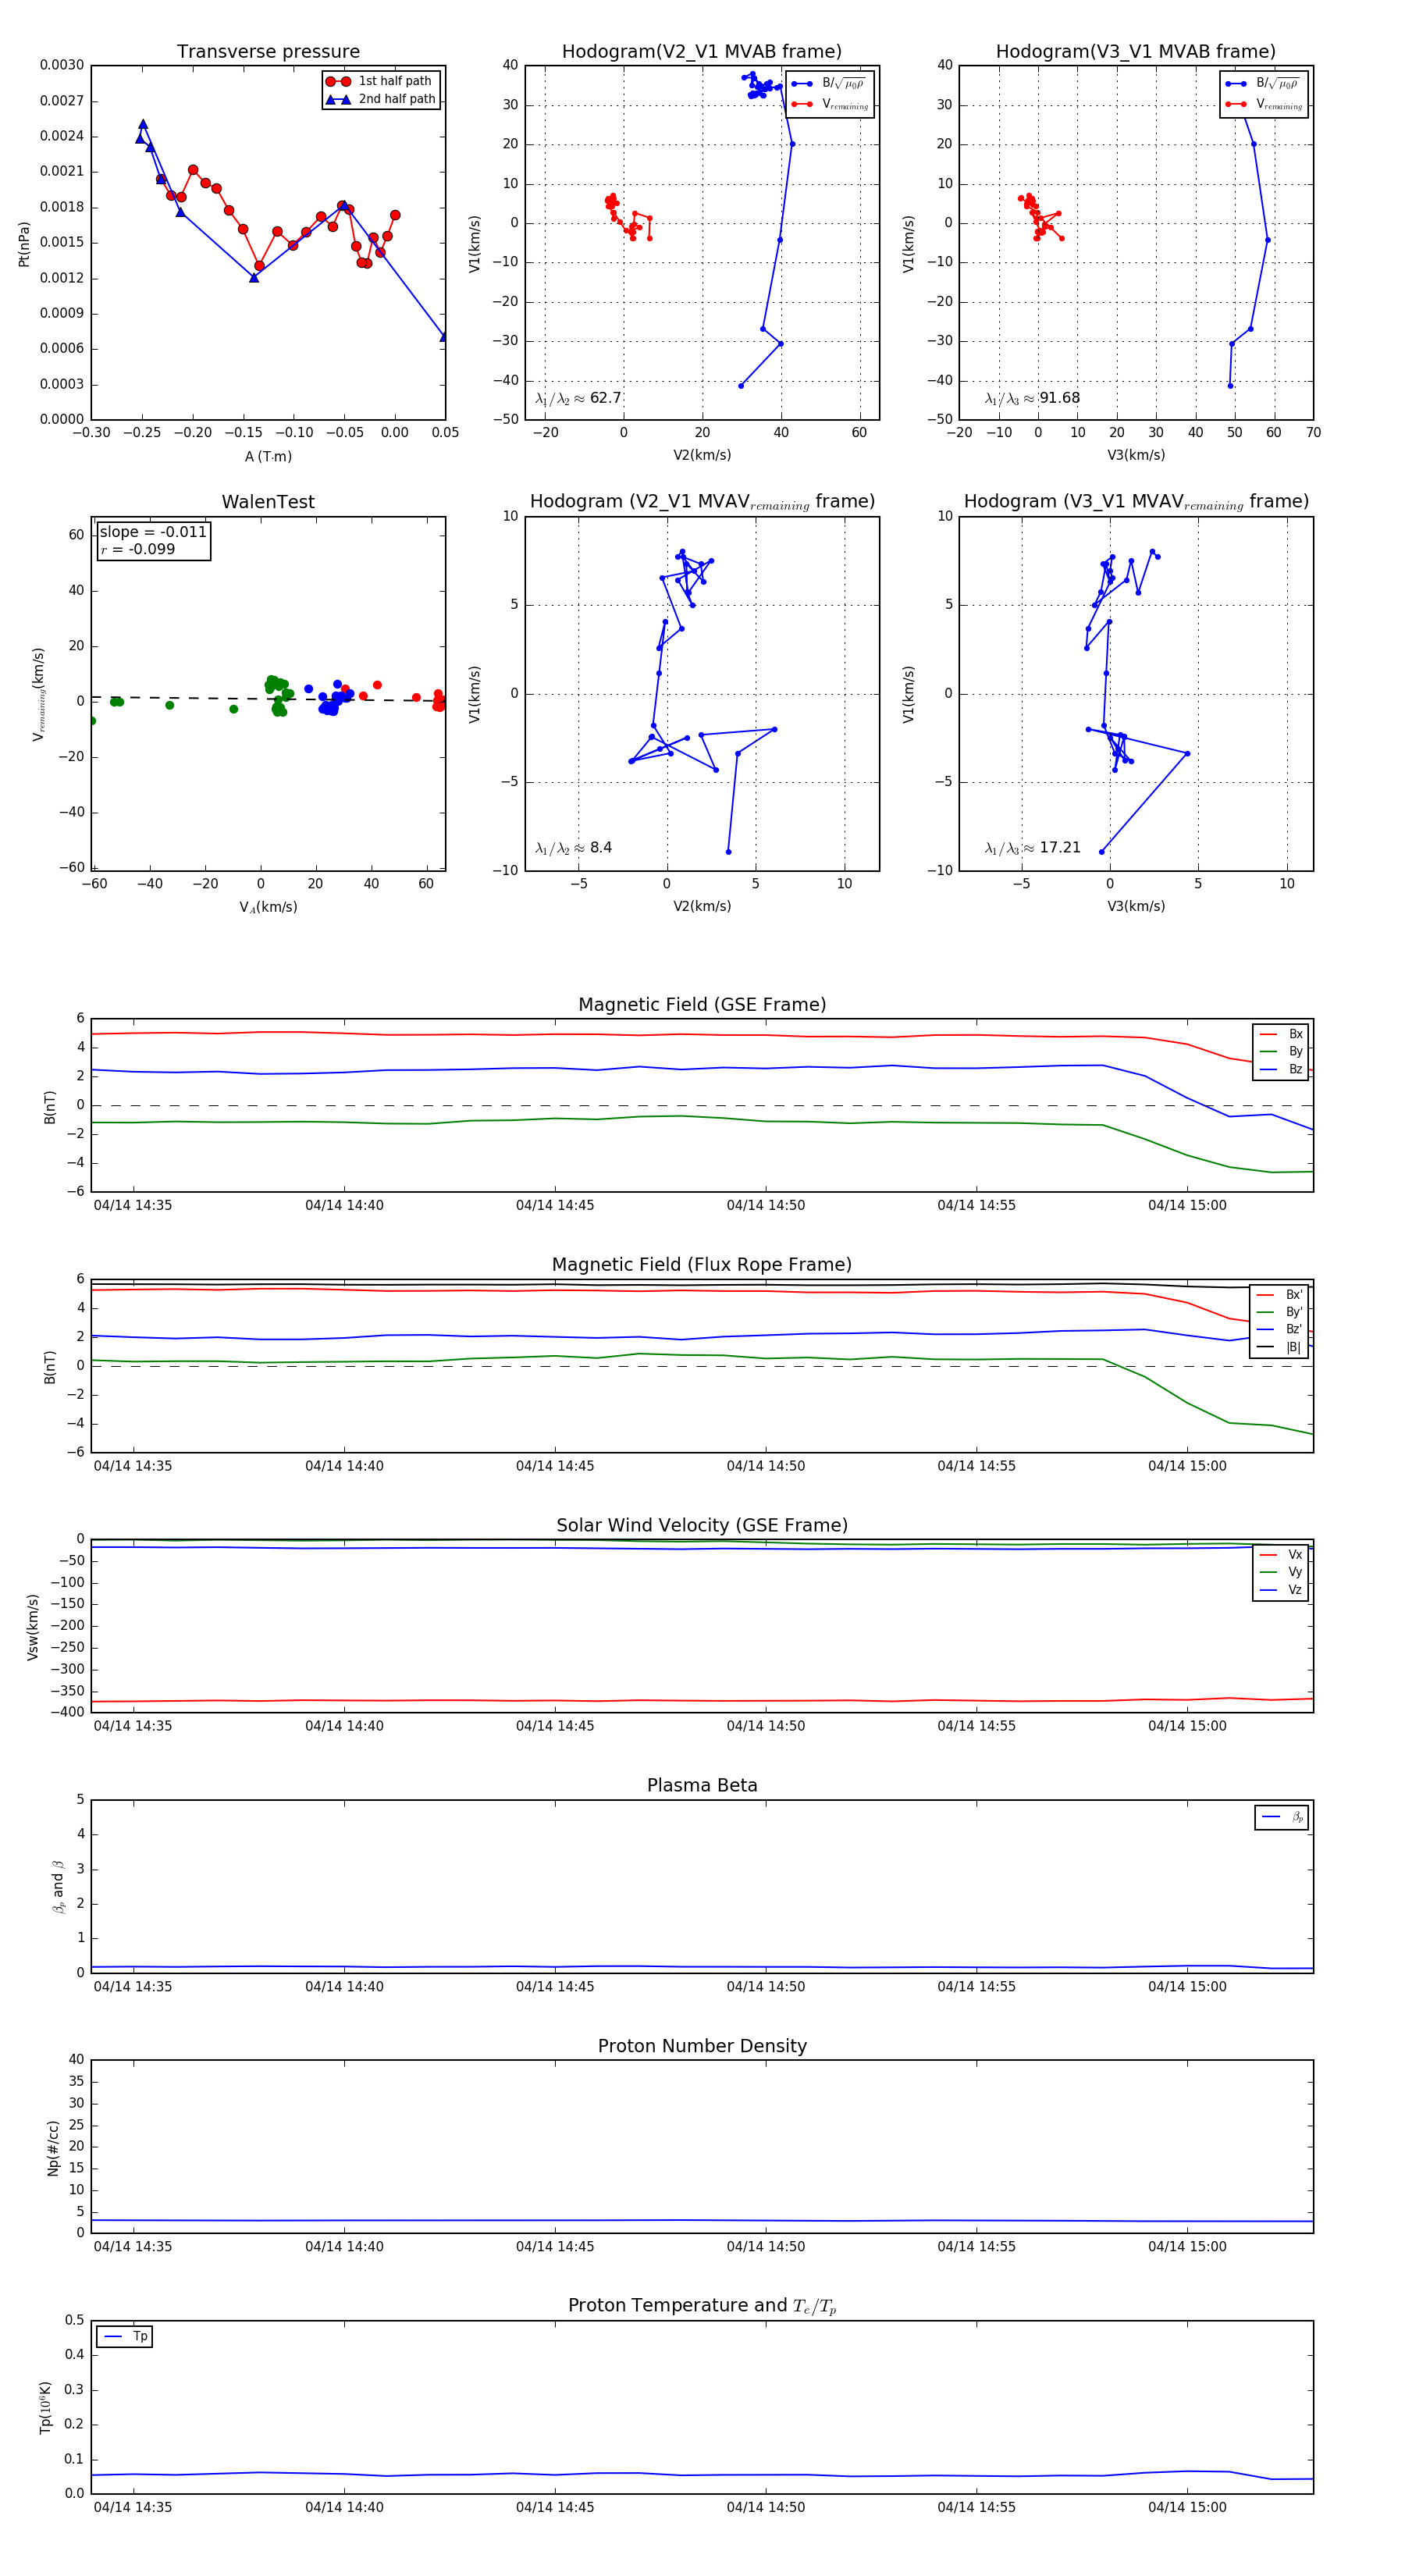The width and height of the screenshot is (1405, 2576).
Task: Click the 'r = -0.099' correlation annotation
Action: 138,549
